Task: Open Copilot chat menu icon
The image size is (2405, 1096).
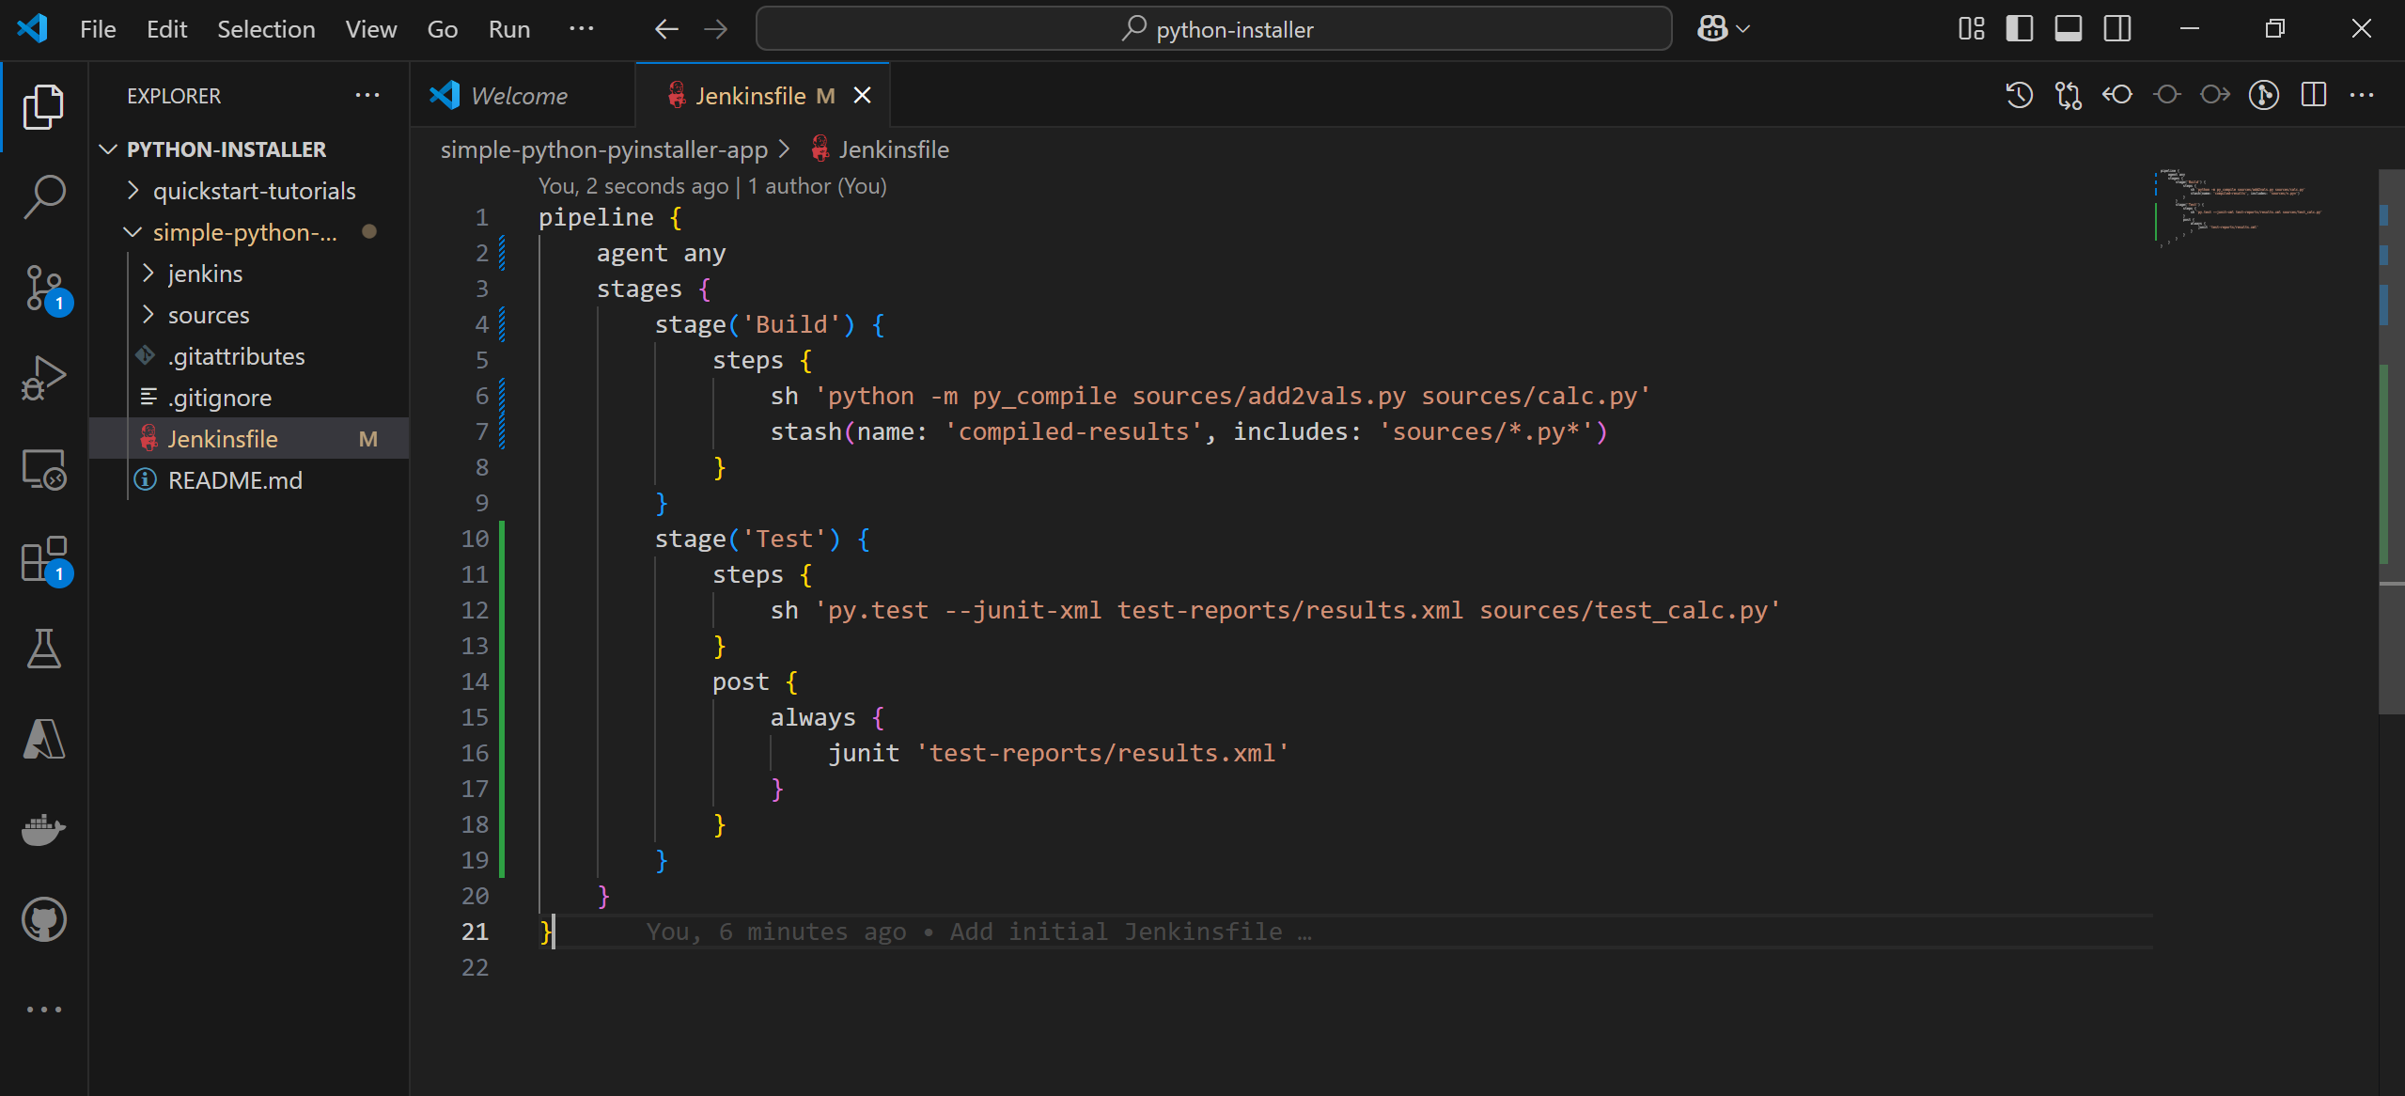Action: click(1712, 29)
